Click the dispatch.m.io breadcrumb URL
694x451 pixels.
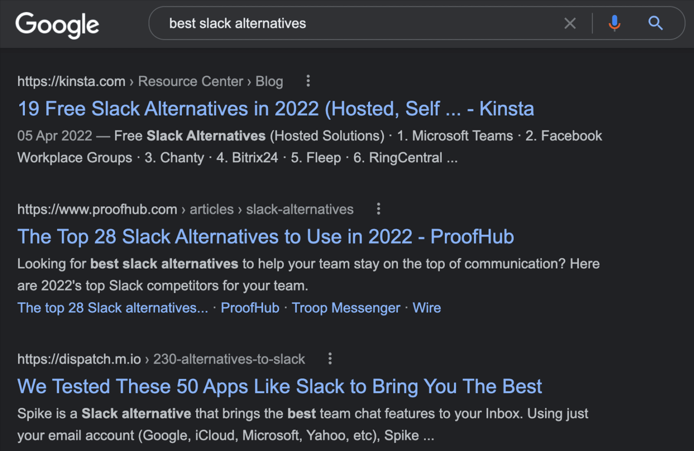tap(161, 359)
